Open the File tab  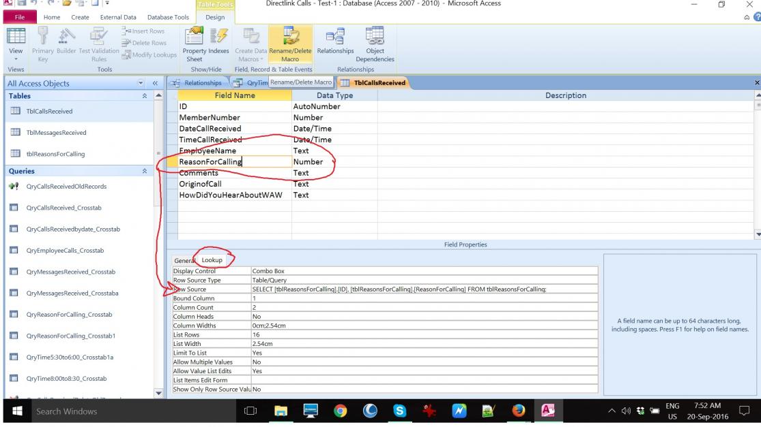(20, 17)
